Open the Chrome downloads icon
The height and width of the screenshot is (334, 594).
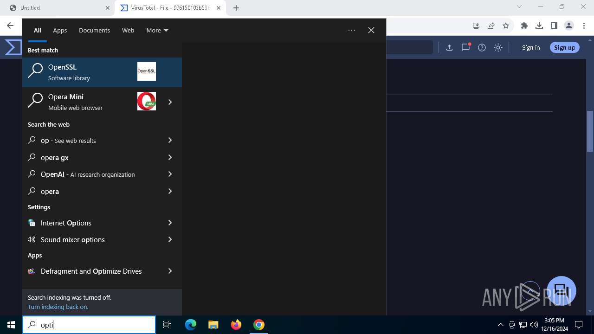click(x=539, y=26)
